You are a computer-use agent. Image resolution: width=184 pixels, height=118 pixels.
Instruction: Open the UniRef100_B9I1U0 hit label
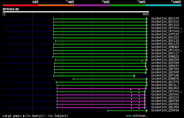[x=165, y=22]
